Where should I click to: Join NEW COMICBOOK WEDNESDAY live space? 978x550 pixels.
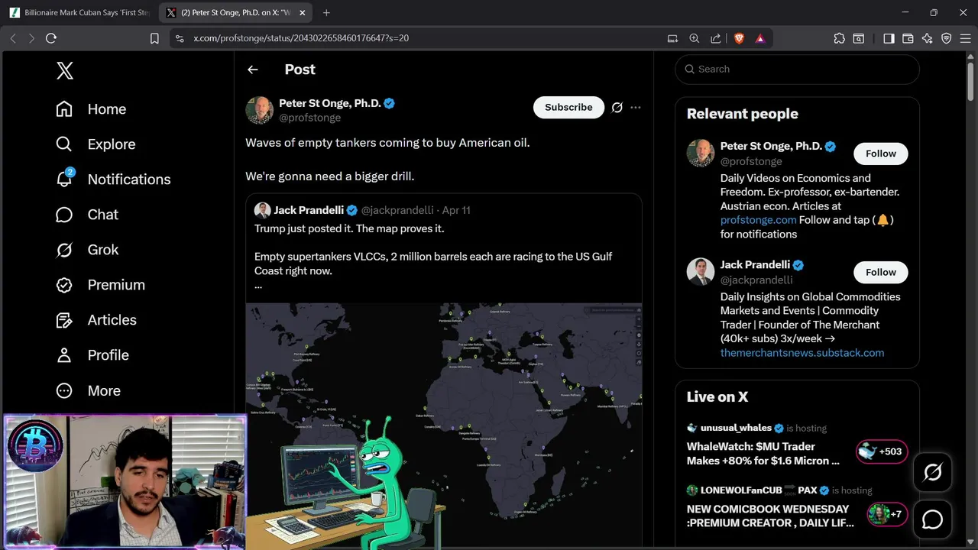click(x=770, y=516)
